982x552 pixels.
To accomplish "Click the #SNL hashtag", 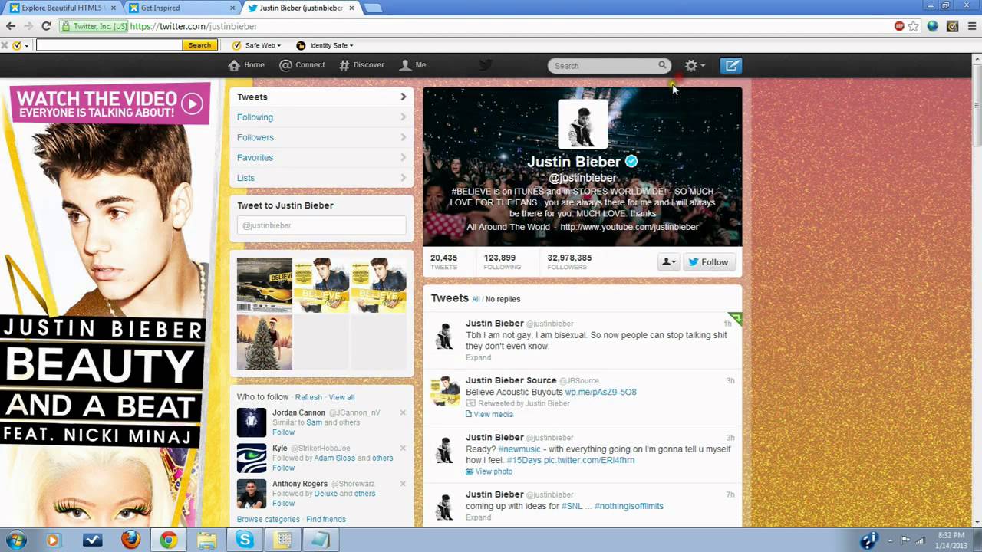I will point(572,506).
